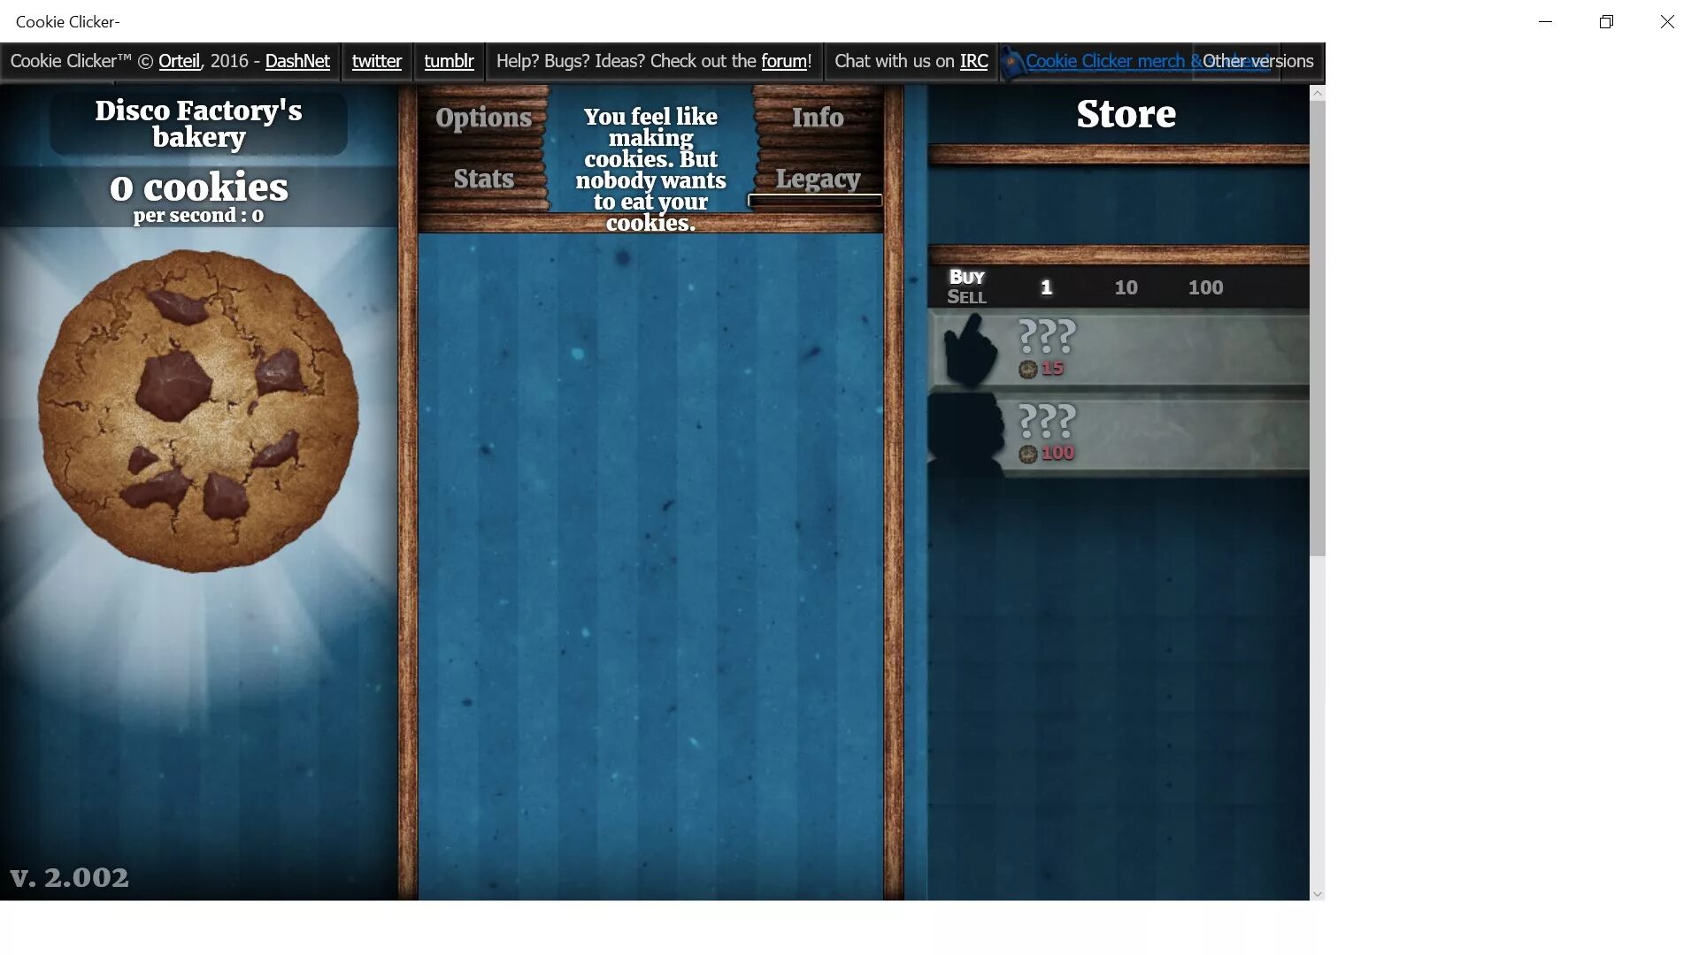Select the second ??? store item for 100 cookies
The height and width of the screenshot is (955, 1699).
pyautogui.click(x=1120, y=431)
